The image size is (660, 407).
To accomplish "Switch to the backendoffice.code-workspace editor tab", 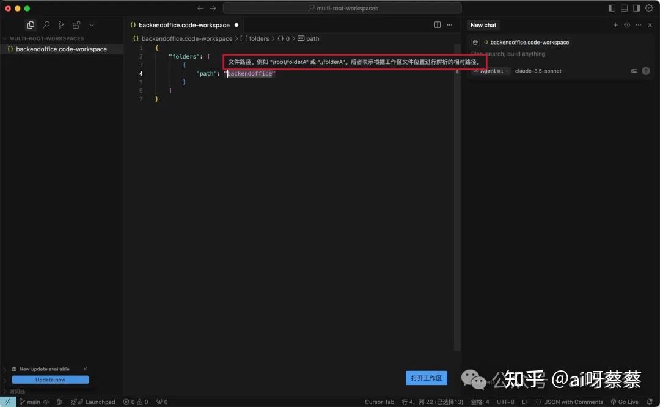I will (x=180, y=25).
